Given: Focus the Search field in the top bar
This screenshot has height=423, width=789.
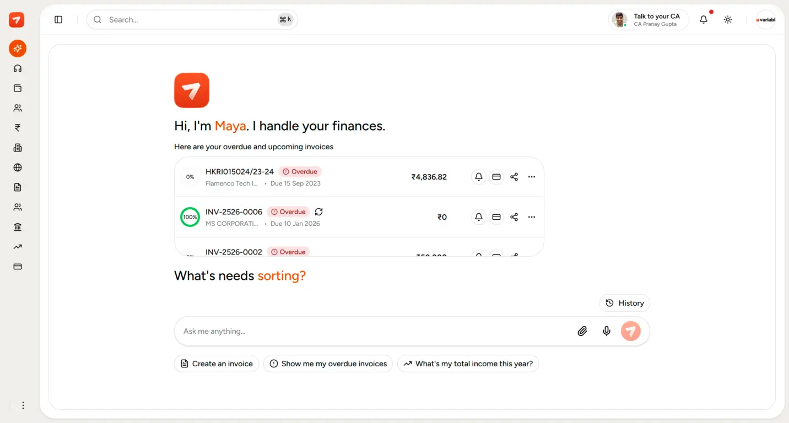Looking at the screenshot, I should (192, 20).
